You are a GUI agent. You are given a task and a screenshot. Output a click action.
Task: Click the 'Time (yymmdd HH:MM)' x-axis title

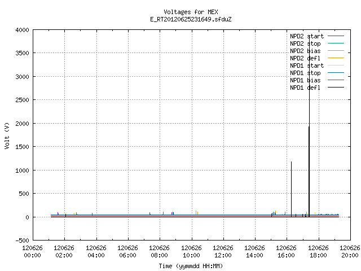(x=191, y=266)
